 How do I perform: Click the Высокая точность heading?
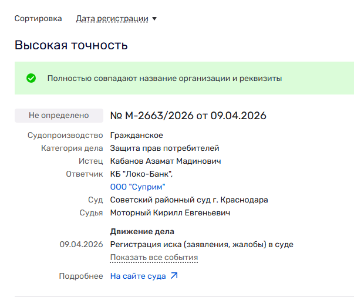[71, 45]
